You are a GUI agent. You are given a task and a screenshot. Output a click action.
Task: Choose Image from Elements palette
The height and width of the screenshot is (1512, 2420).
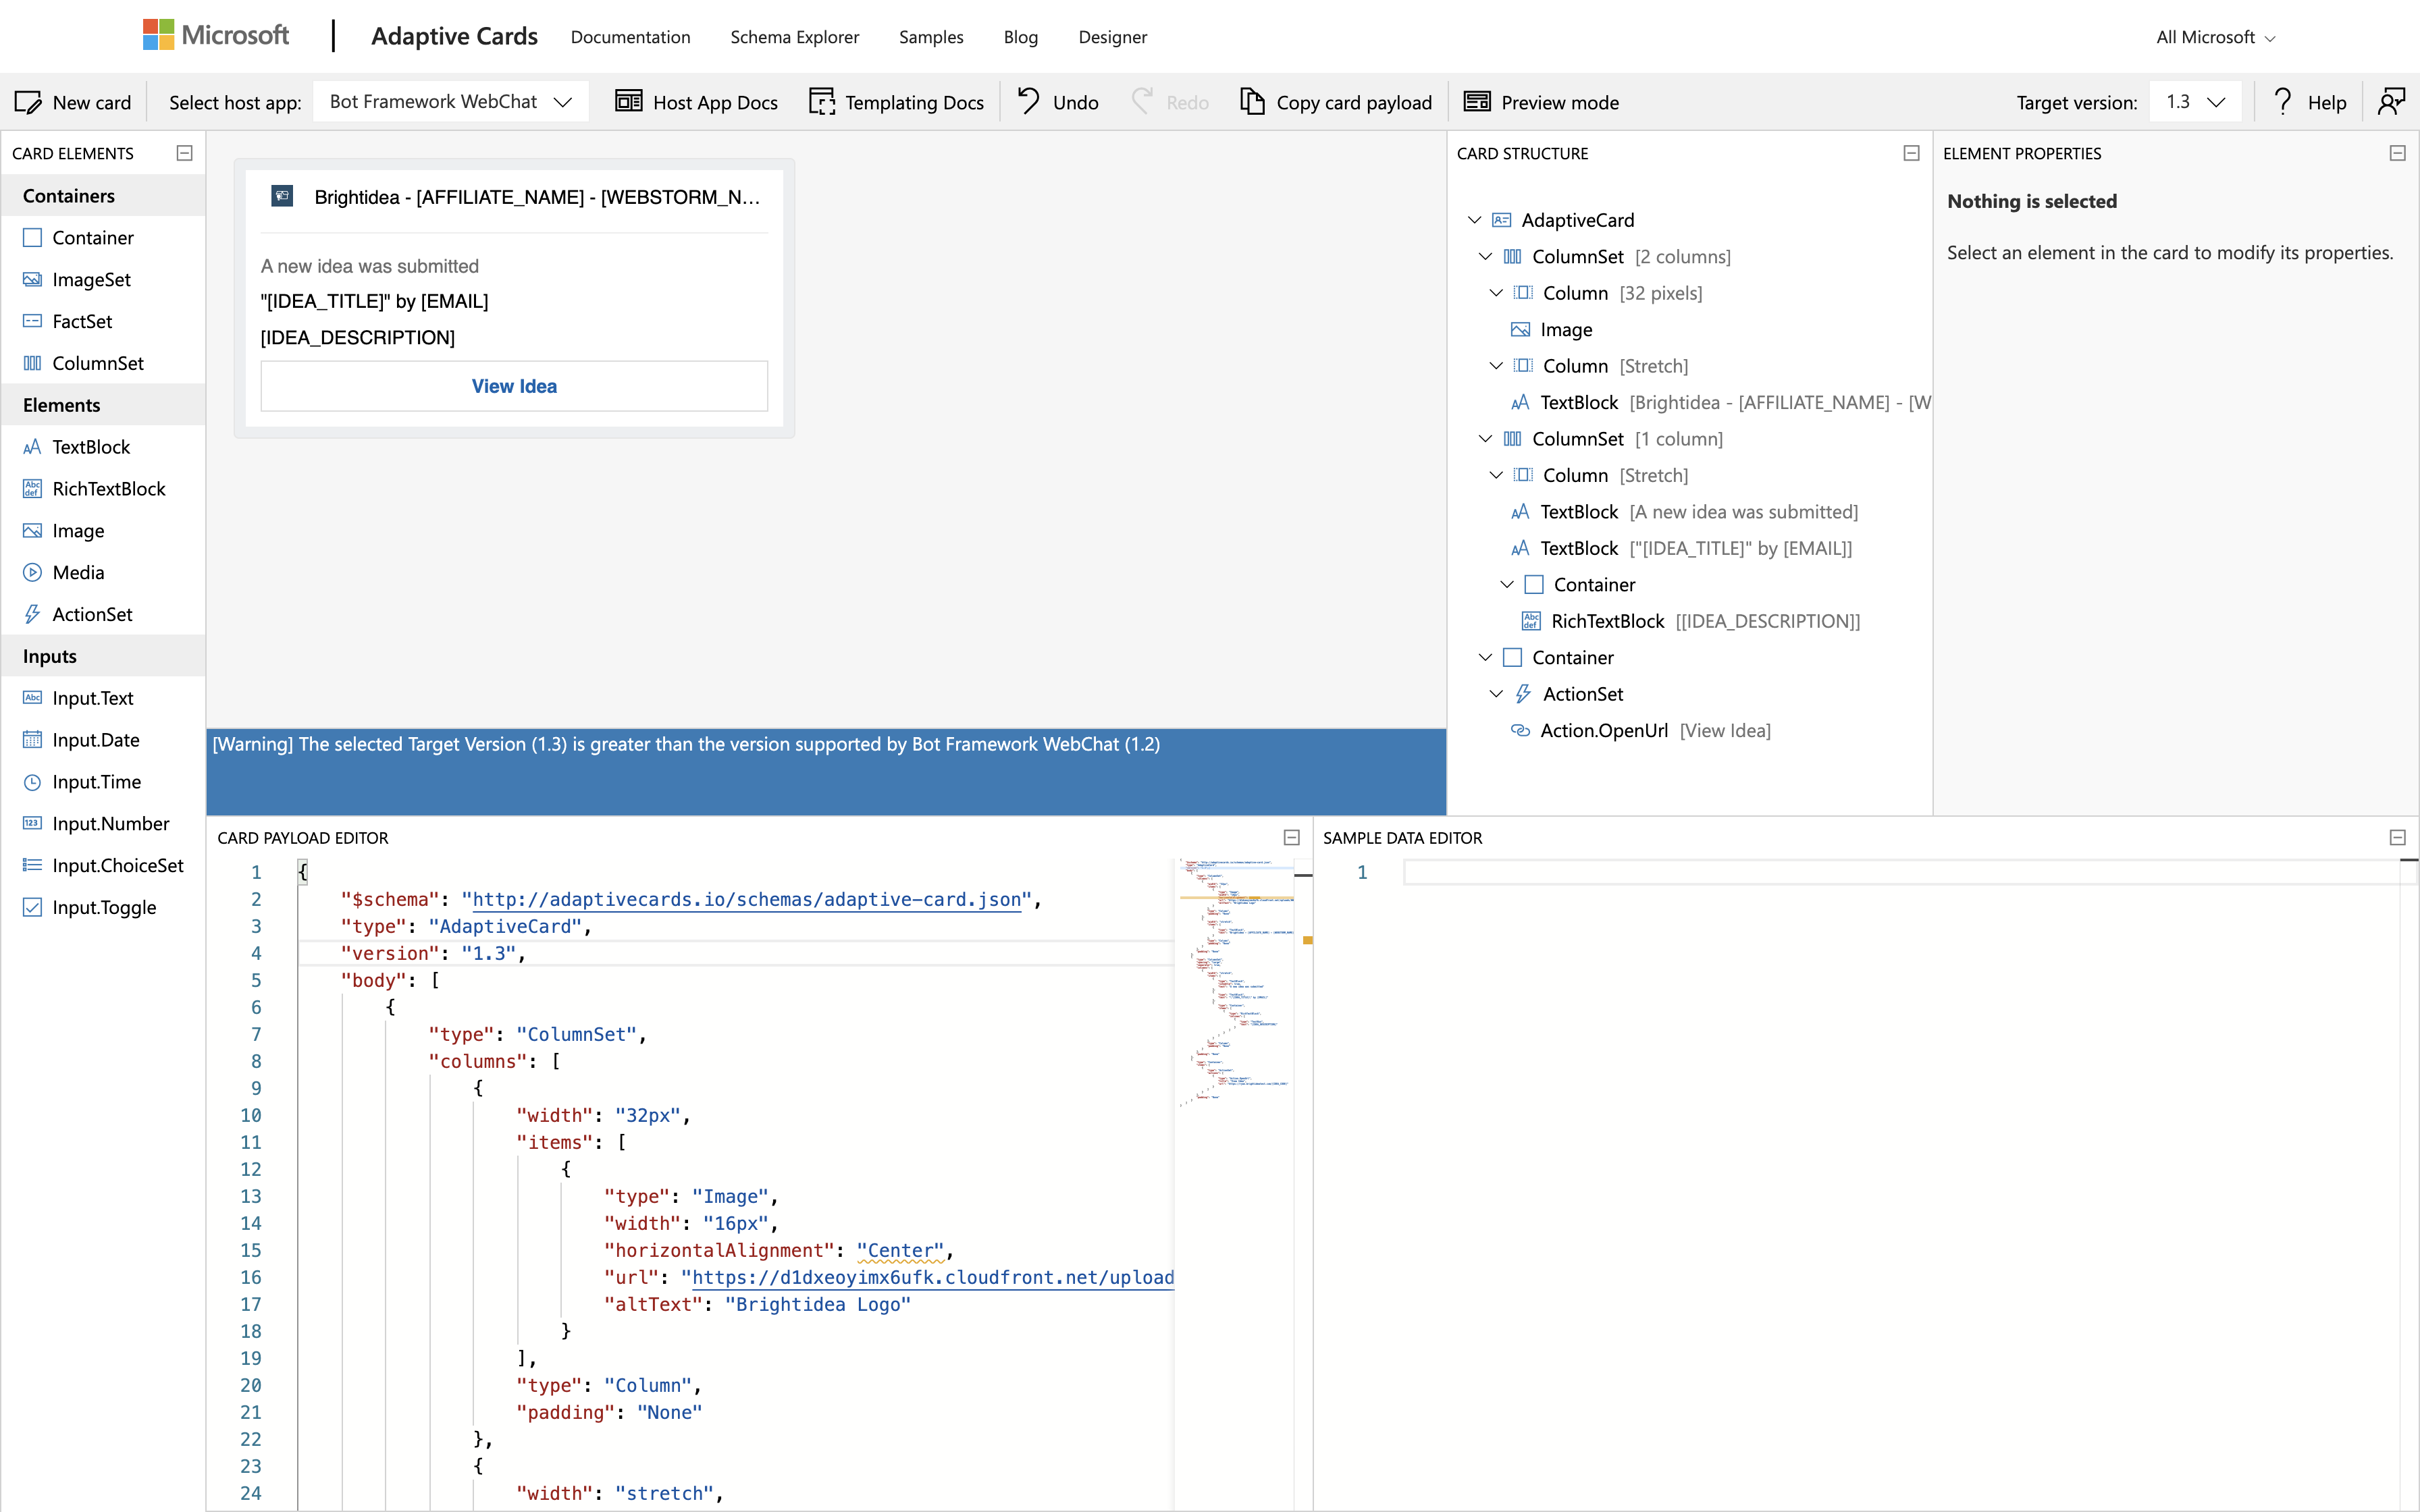(102, 531)
